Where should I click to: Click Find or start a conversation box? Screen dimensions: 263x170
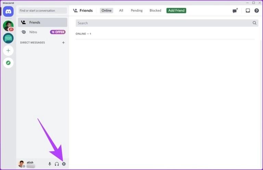click(x=42, y=11)
